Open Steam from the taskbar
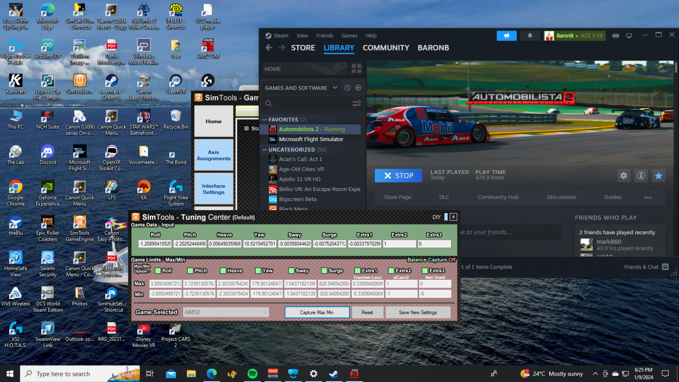The image size is (679, 382). pyautogui.click(x=334, y=374)
